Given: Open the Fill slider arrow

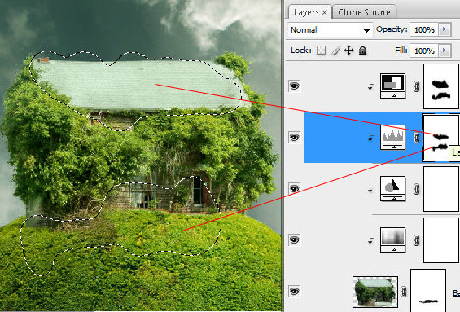Looking at the screenshot, I should click(445, 51).
